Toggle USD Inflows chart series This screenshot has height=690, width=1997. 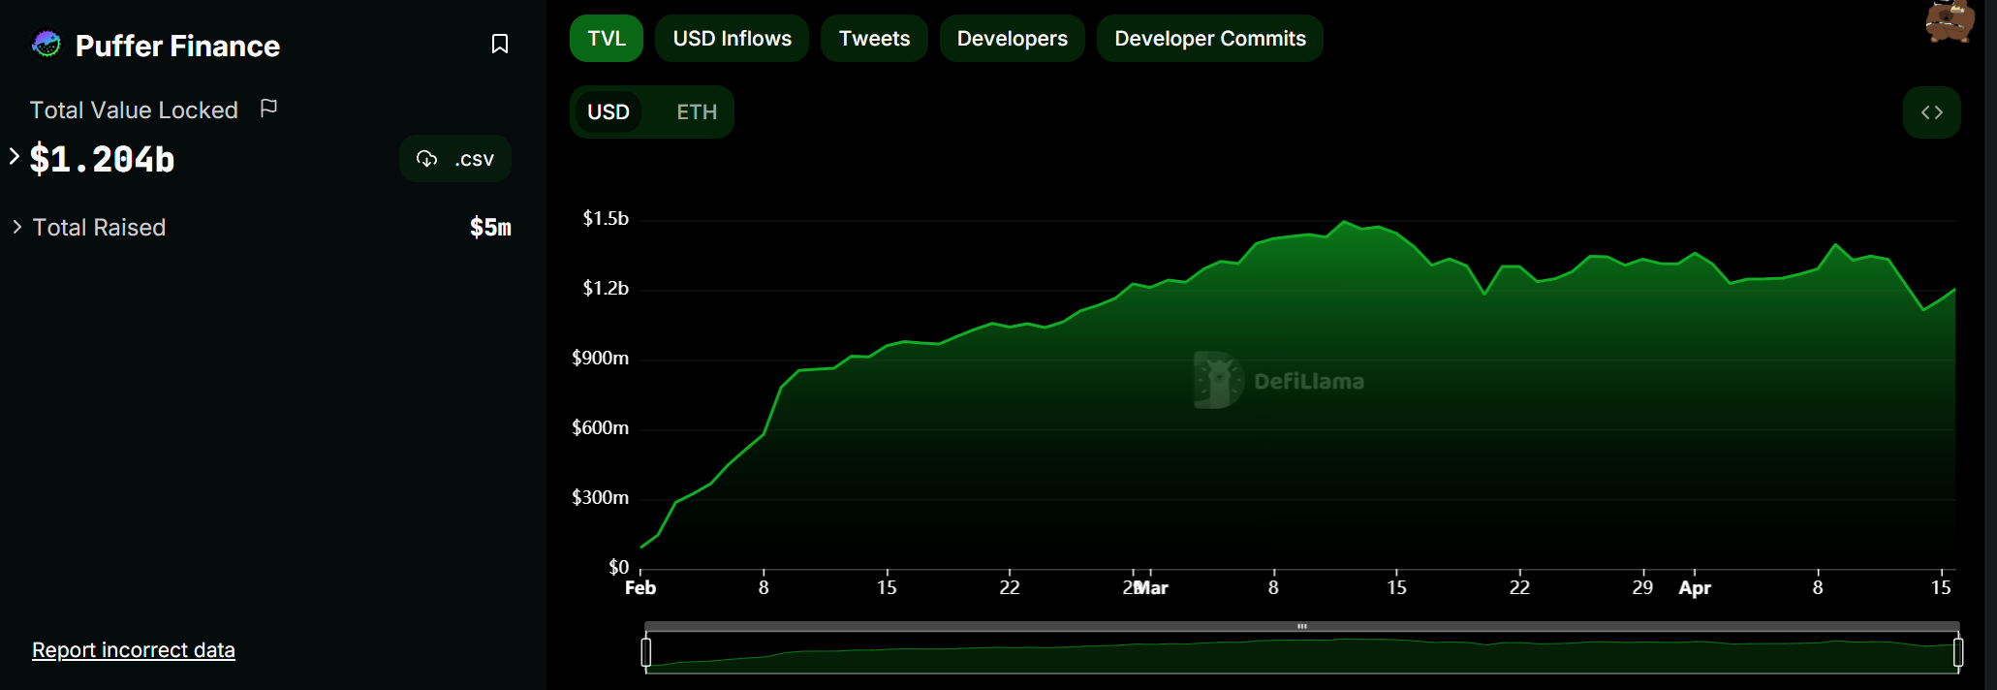pos(732,39)
